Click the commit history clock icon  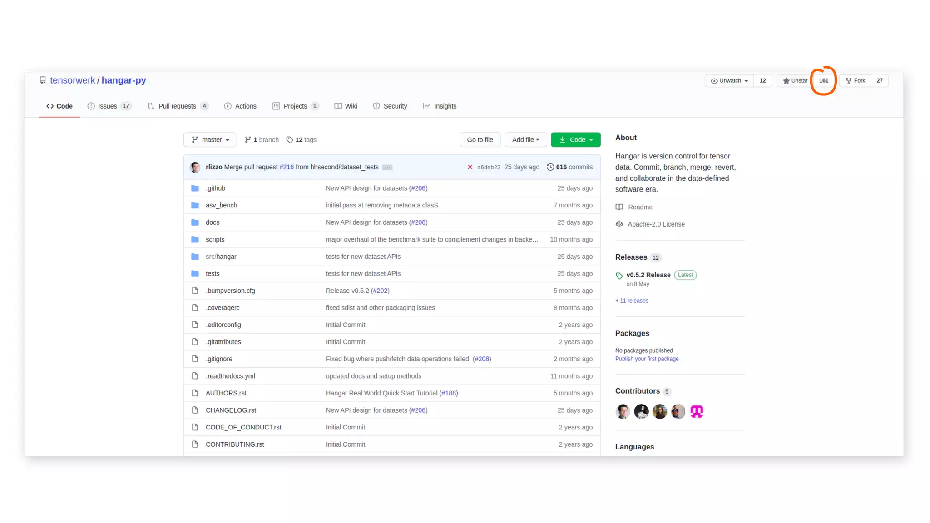[x=550, y=167]
